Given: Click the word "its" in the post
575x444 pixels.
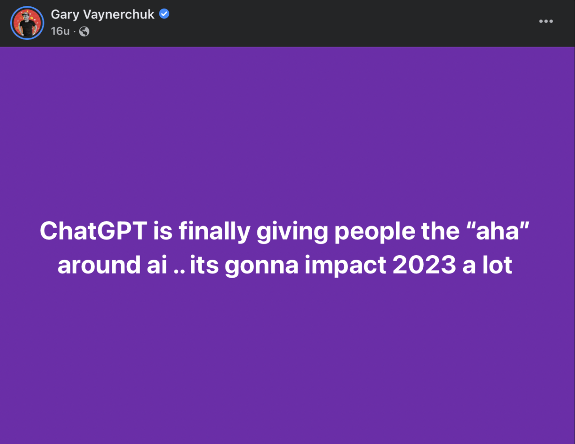Looking at the screenshot, I should (204, 265).
